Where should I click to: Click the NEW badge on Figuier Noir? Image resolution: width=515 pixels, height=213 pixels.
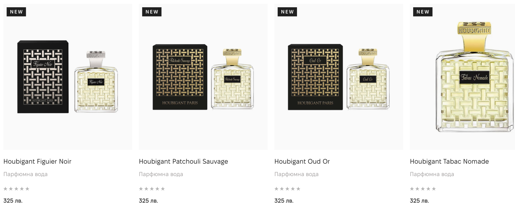point(16,12)
